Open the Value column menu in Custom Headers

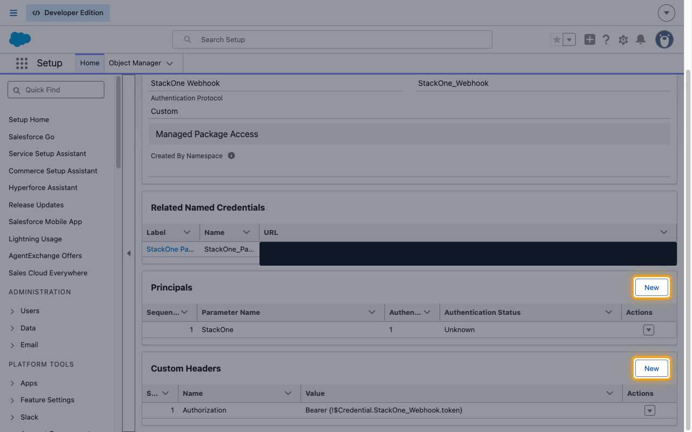tap(610, 393)
